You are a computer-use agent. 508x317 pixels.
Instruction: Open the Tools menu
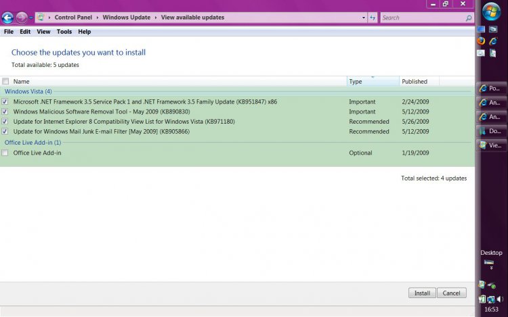coord(64,32)
